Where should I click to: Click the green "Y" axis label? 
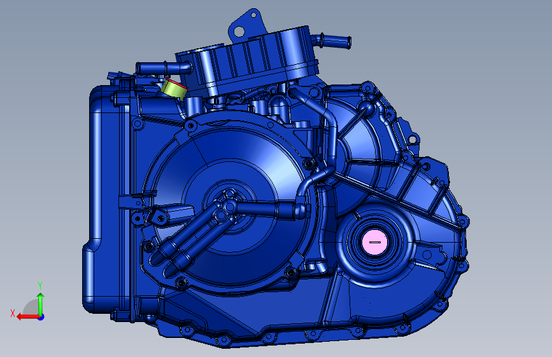[40, 286]
